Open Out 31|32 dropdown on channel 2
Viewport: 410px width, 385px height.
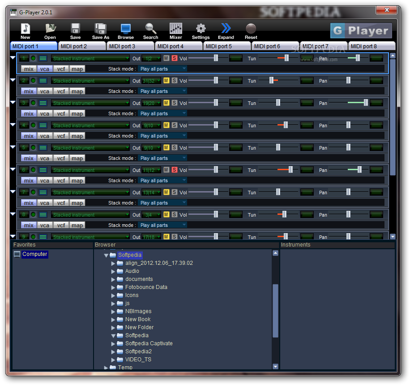tap(151, 81)
